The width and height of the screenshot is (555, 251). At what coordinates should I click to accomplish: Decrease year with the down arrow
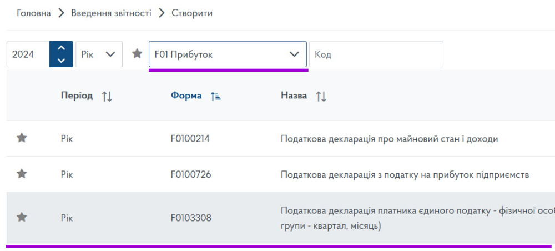coord(61,60)
